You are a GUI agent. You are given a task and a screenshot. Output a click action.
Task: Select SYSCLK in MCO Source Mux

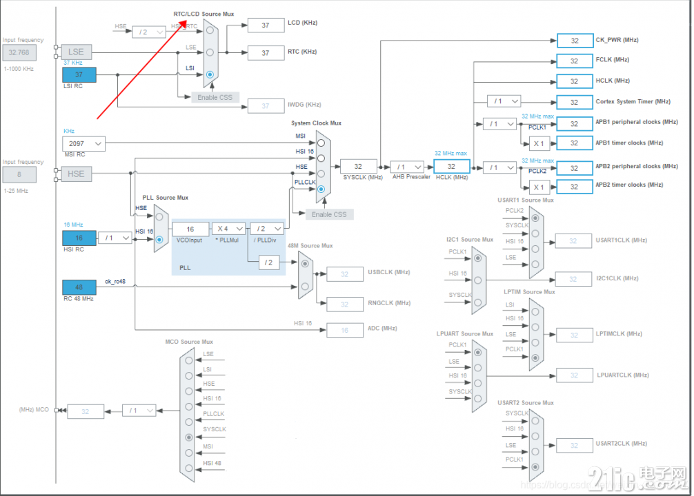[189, 437]
